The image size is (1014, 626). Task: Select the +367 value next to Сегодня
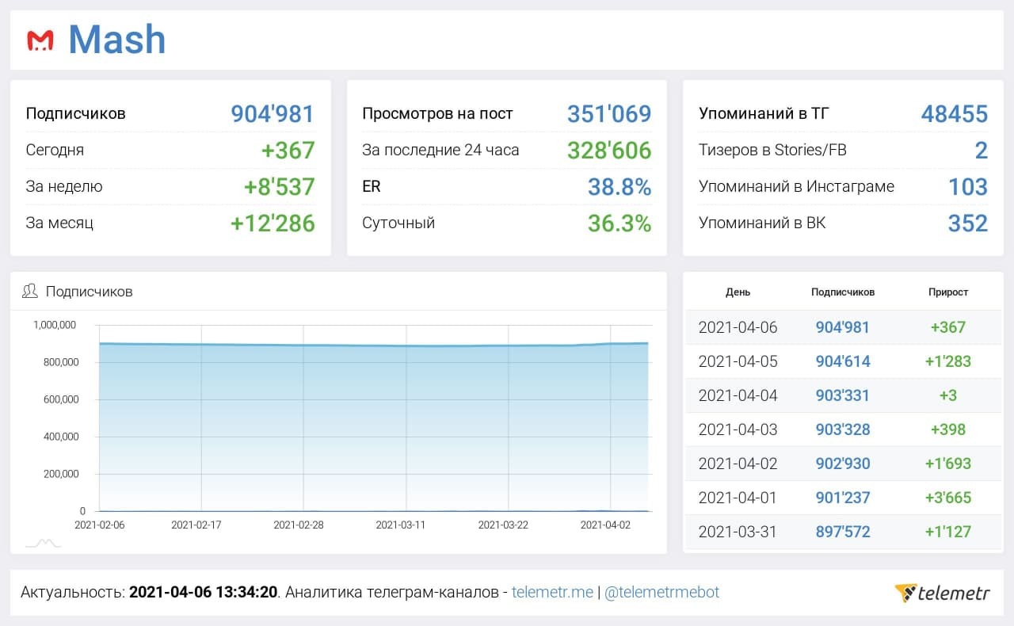tap(288, 151)
